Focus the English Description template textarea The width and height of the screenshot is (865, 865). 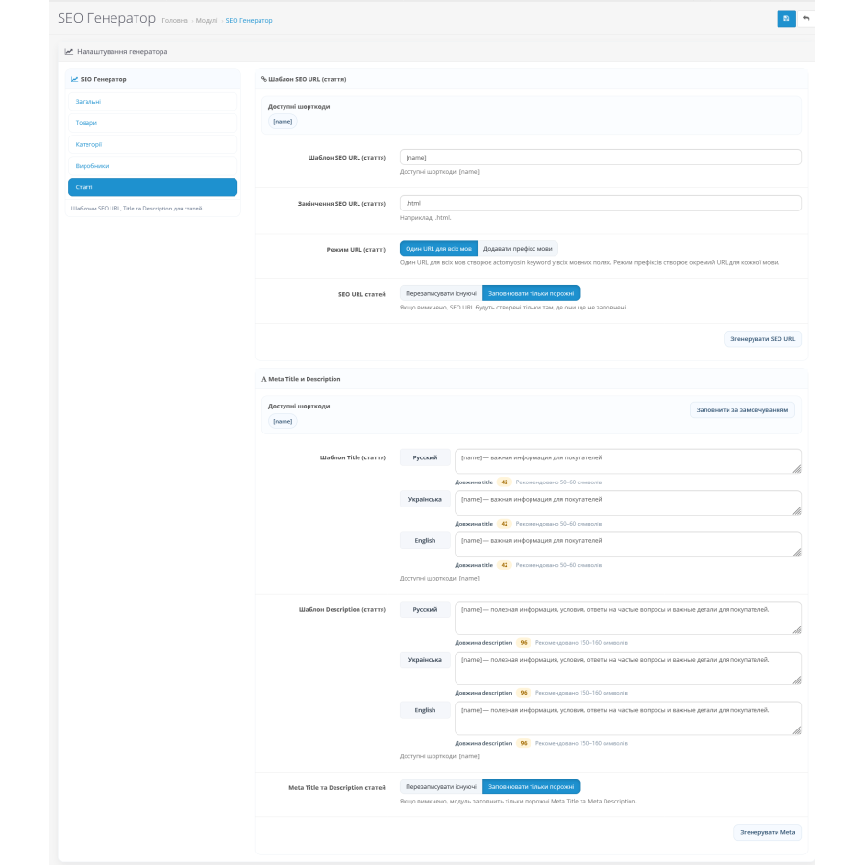point(628,718)
